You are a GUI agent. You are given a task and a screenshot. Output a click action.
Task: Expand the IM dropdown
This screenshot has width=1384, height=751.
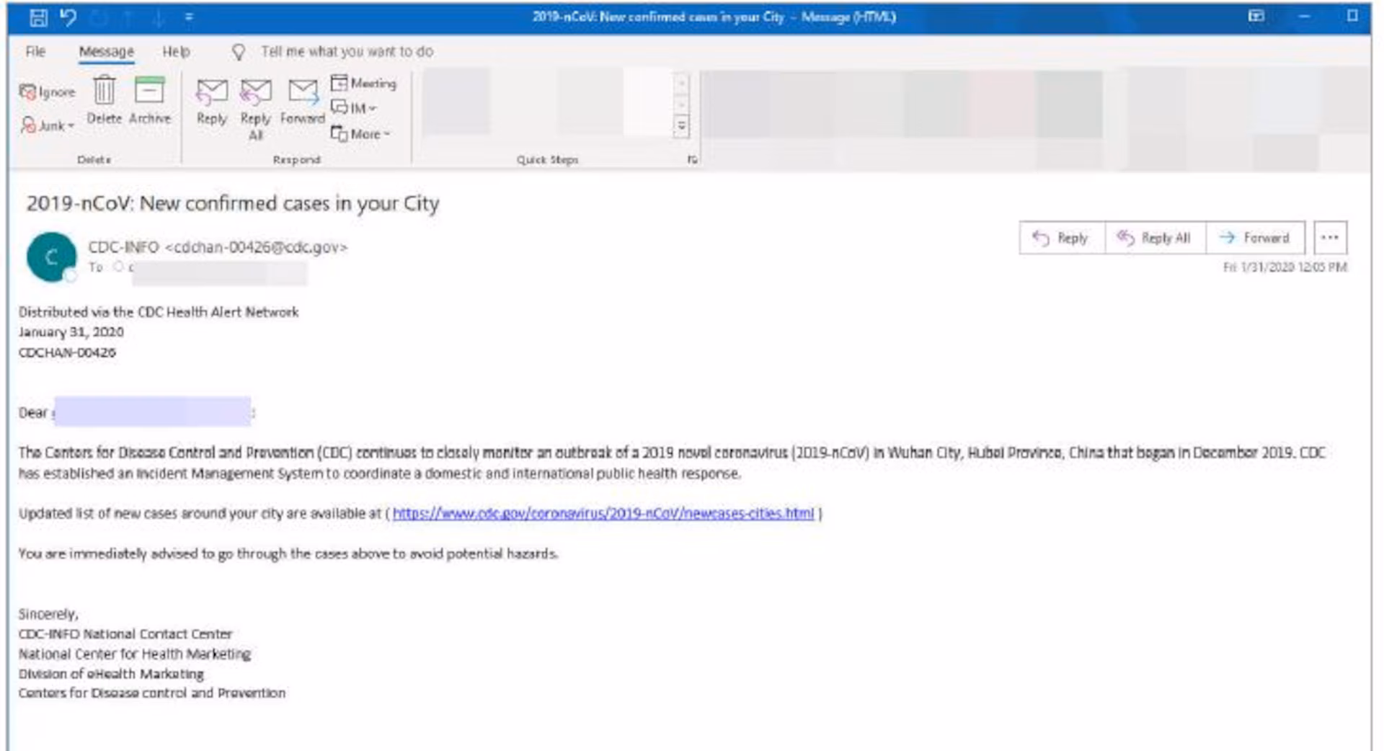pyautogui.click(x=355, y=108)
